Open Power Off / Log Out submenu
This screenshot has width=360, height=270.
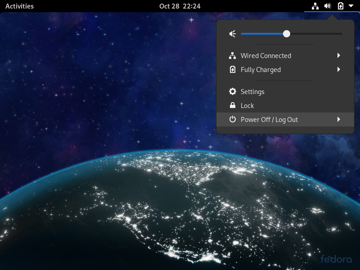285,119
